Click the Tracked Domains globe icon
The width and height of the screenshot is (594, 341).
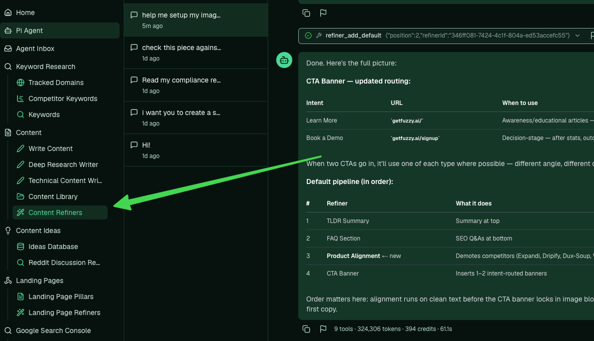pyautogui.click(x=21, y=82)
